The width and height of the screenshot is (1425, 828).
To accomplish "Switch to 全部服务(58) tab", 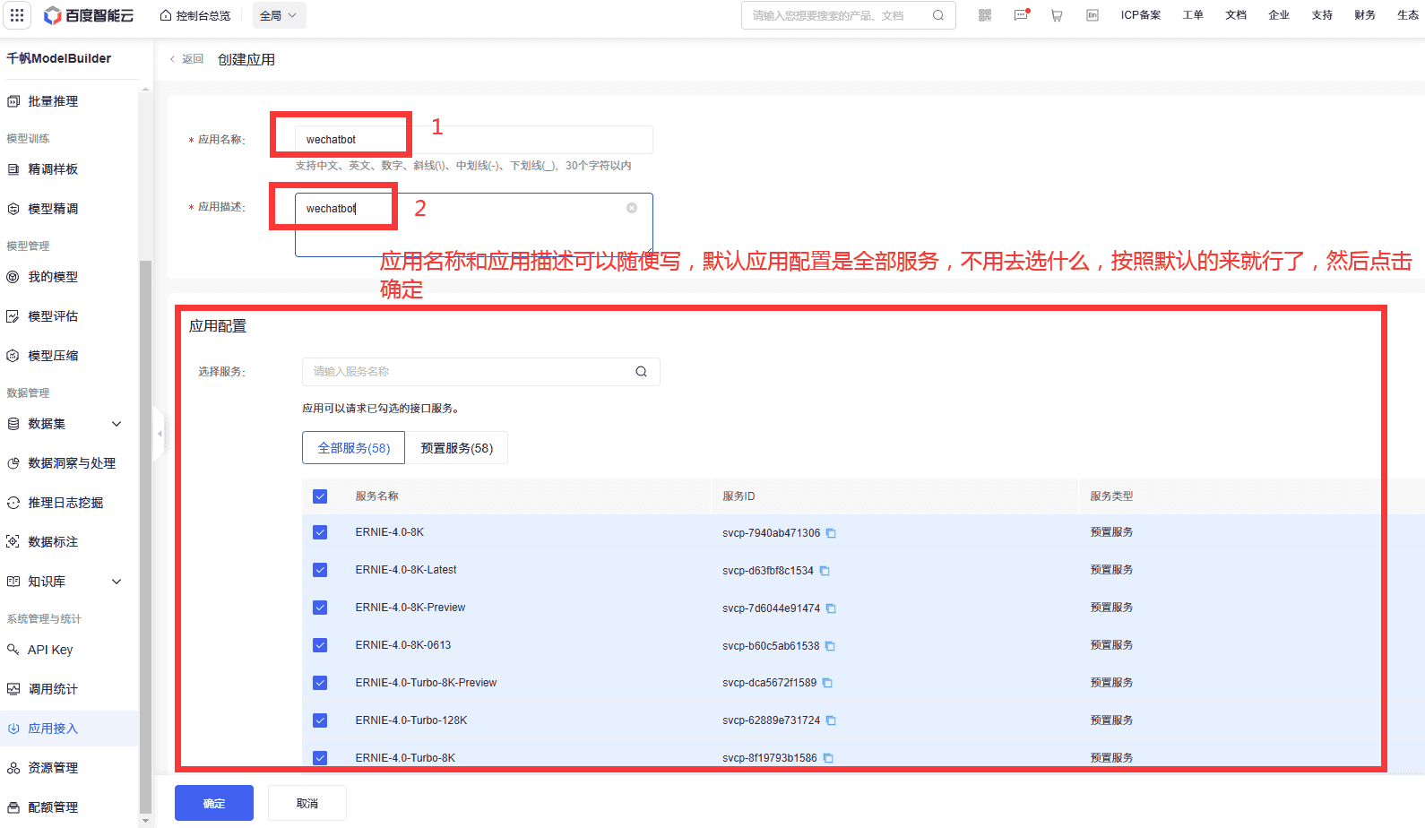I will pyautogui.click(x=354, y=448).
